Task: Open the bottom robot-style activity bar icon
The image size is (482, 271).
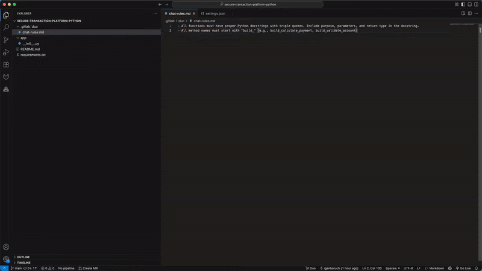Action: pyautogui.click(x=6, y=89)
